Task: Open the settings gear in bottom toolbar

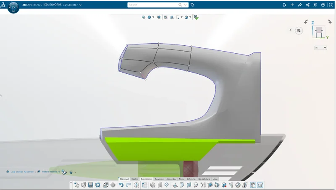Action: point(113,185)
